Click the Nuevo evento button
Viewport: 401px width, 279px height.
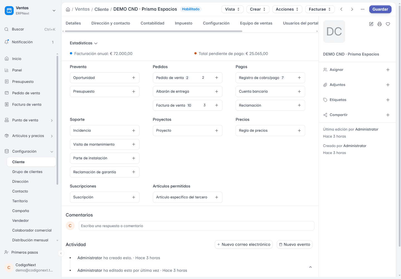[x=295, y=244]
